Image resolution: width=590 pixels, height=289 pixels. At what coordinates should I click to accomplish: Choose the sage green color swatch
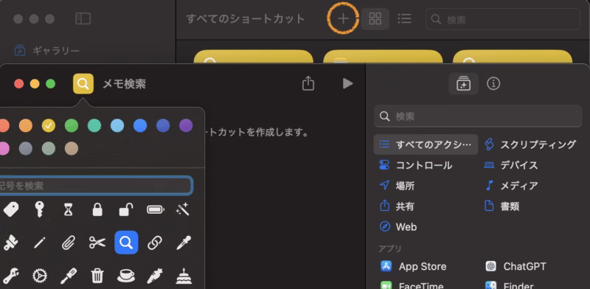coord(49,148)
